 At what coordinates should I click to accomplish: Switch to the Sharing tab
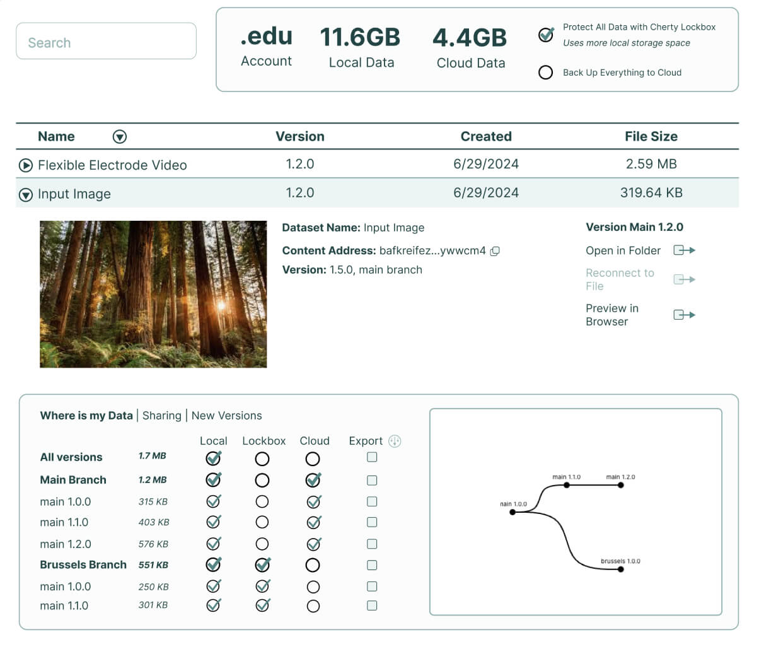pyautogui.click(x=162, y=416)
